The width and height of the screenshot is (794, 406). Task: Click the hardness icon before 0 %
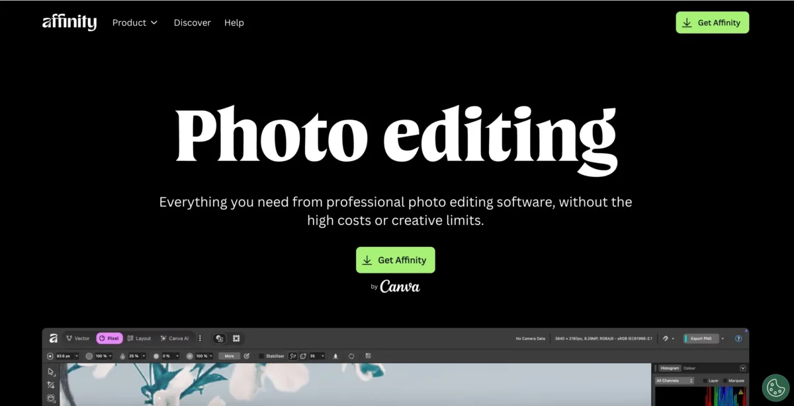coord(156,356)
